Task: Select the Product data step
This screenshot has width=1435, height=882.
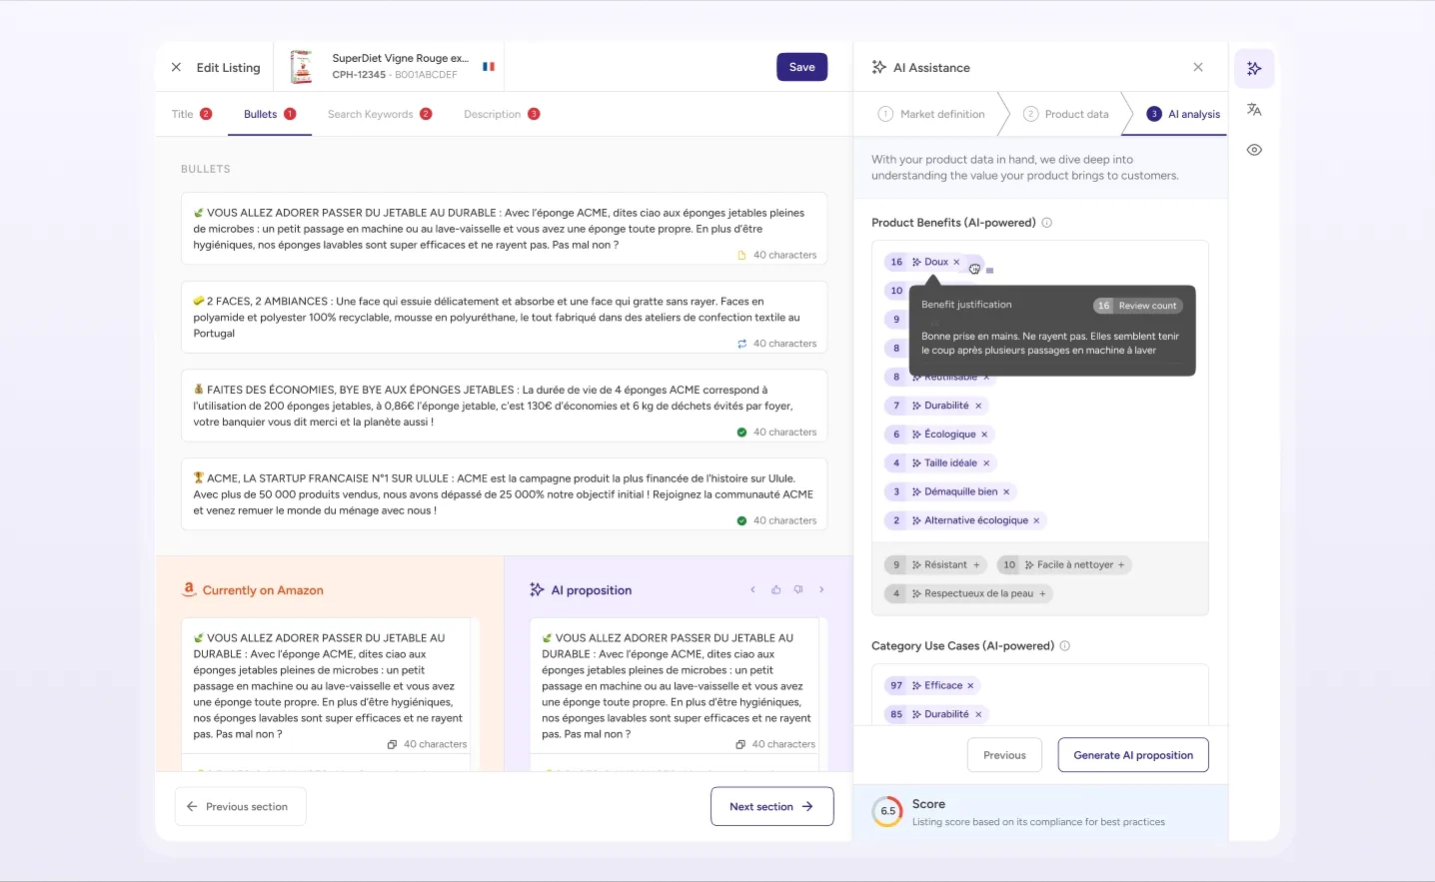Action: point(1066,114)
